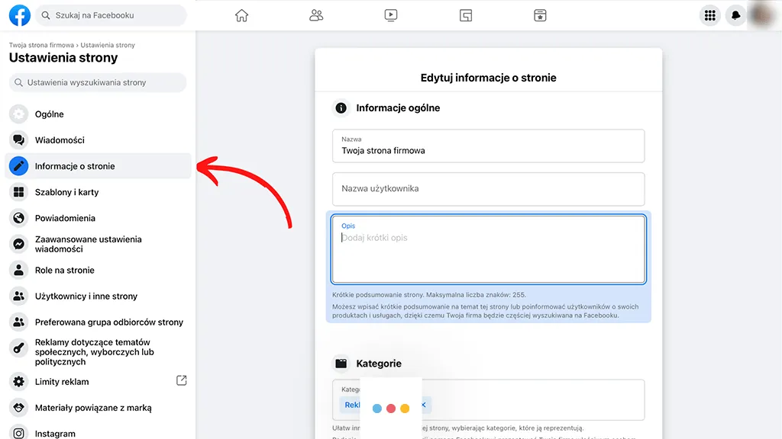
Task: Click the Ustawienia wyszukiwania strony search box
Action: point(97,82)
